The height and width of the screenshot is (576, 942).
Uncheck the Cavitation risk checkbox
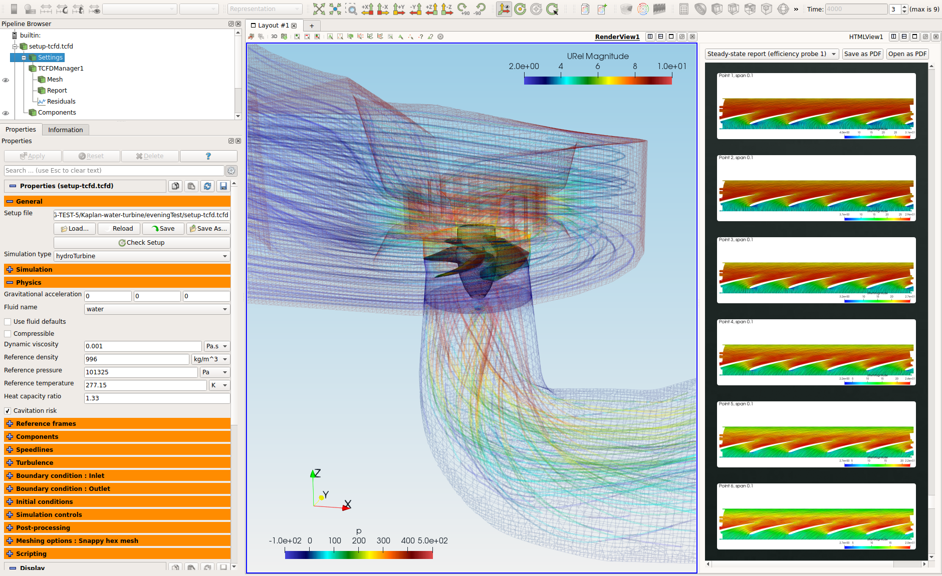pos(8,411)
